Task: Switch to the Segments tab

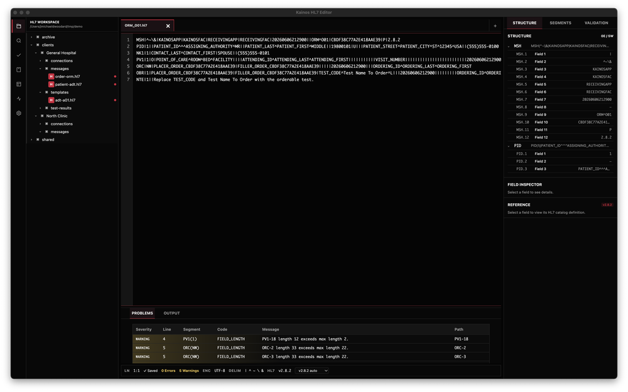Action: point(560,23)
